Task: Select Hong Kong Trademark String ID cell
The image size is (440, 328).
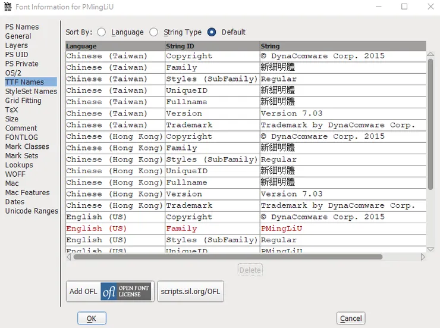Action: click(212, 205)
